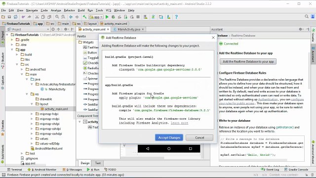The image size is (316, 178).
Task: Click the Redo arrow icon
Action: (29, 17)
